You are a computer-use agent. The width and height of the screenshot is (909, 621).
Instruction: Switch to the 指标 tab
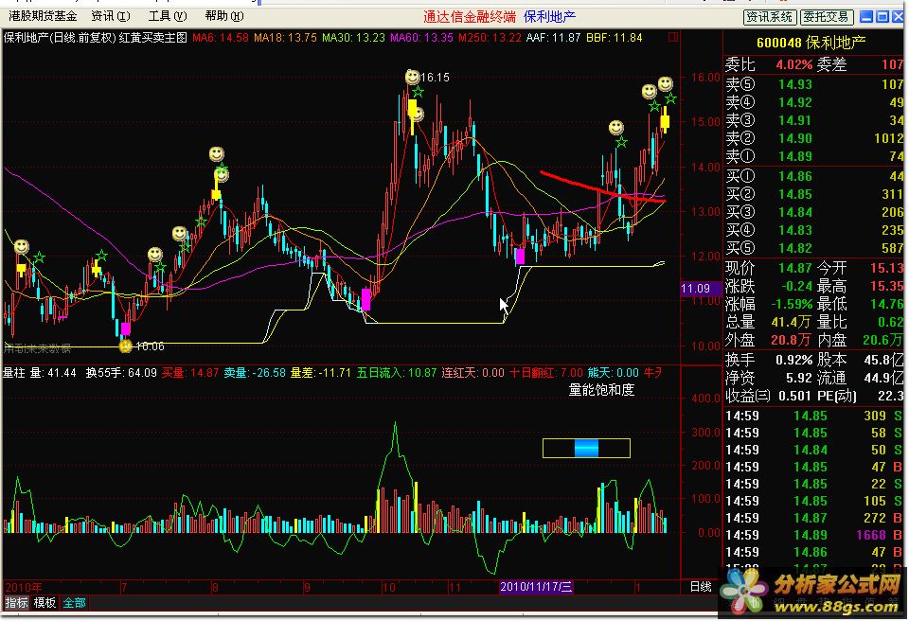click(x=16, y=602)
